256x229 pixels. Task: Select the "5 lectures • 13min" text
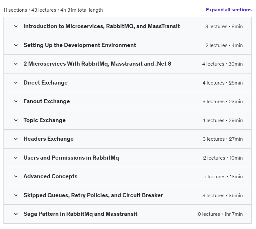tap(223, 177)
